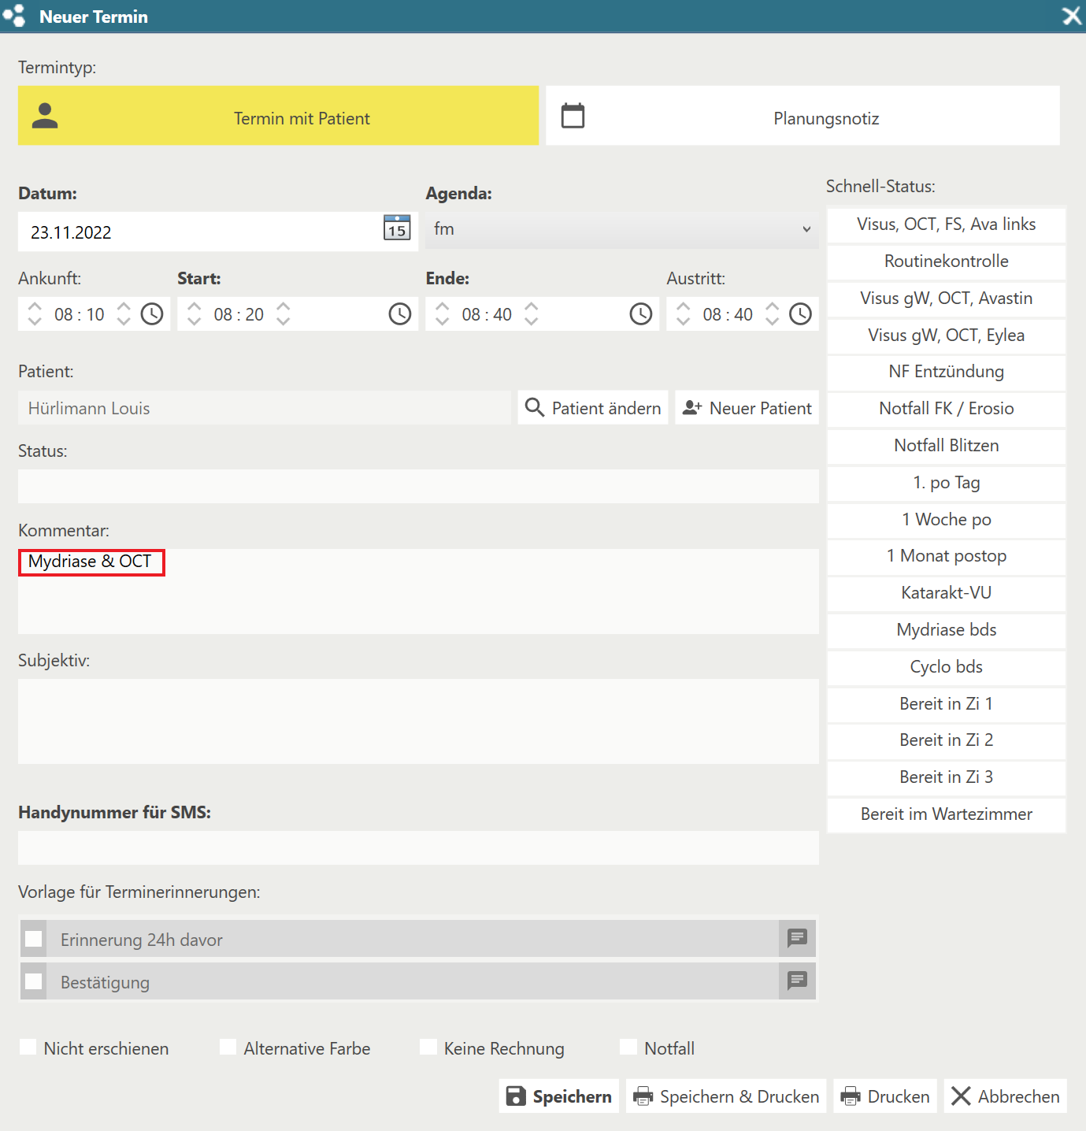1086x1131 pixels.
Task: Decrease the Ende minutes with down arrow
Action: click(532, 321)
